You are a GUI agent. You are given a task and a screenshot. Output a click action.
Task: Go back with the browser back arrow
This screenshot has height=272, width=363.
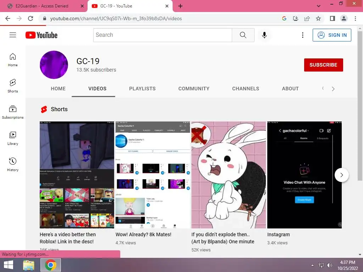(x=8, y=18)
